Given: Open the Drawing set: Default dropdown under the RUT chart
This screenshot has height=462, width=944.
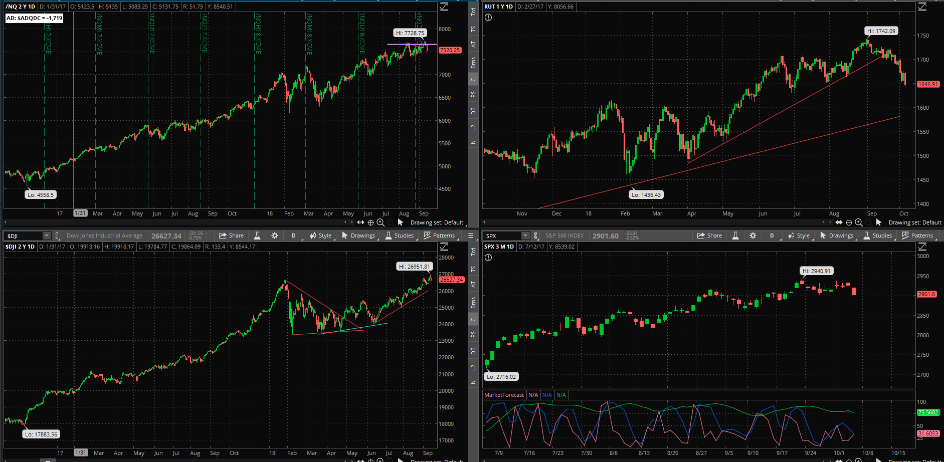Looking at the screenshot, I should click(x=915, y=222).
